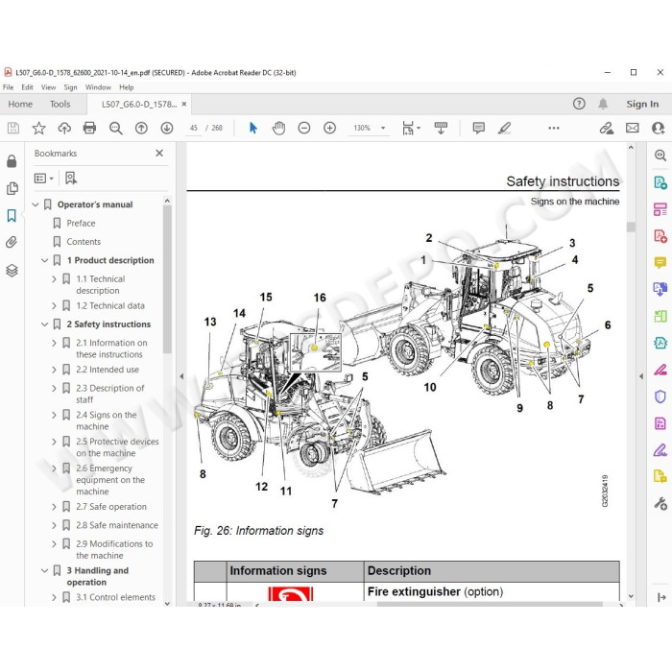This screenshot has width=672, height=672.
Task: Click the Sign In button
Action: [642, 104]
